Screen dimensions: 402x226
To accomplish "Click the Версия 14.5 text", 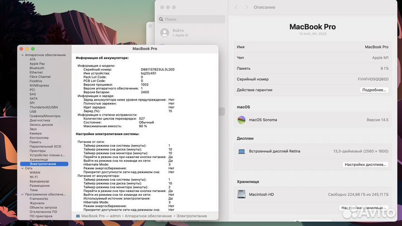I will click(x=377, y=119).
